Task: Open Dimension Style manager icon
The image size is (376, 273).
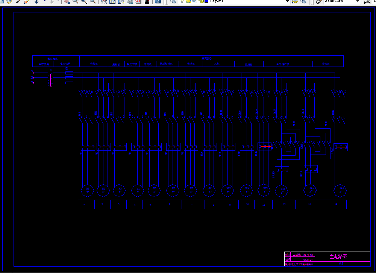Action: click(x=367, y=2)
